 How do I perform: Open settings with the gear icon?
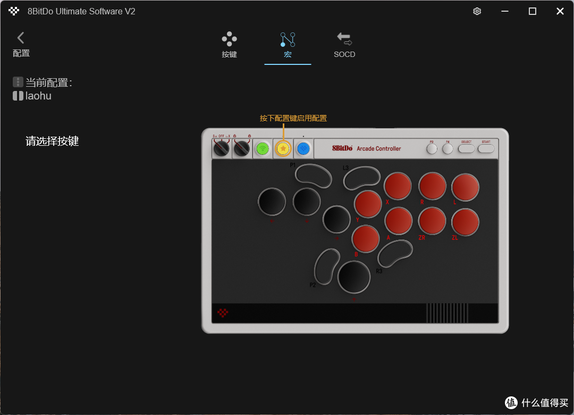click(477, 11)
